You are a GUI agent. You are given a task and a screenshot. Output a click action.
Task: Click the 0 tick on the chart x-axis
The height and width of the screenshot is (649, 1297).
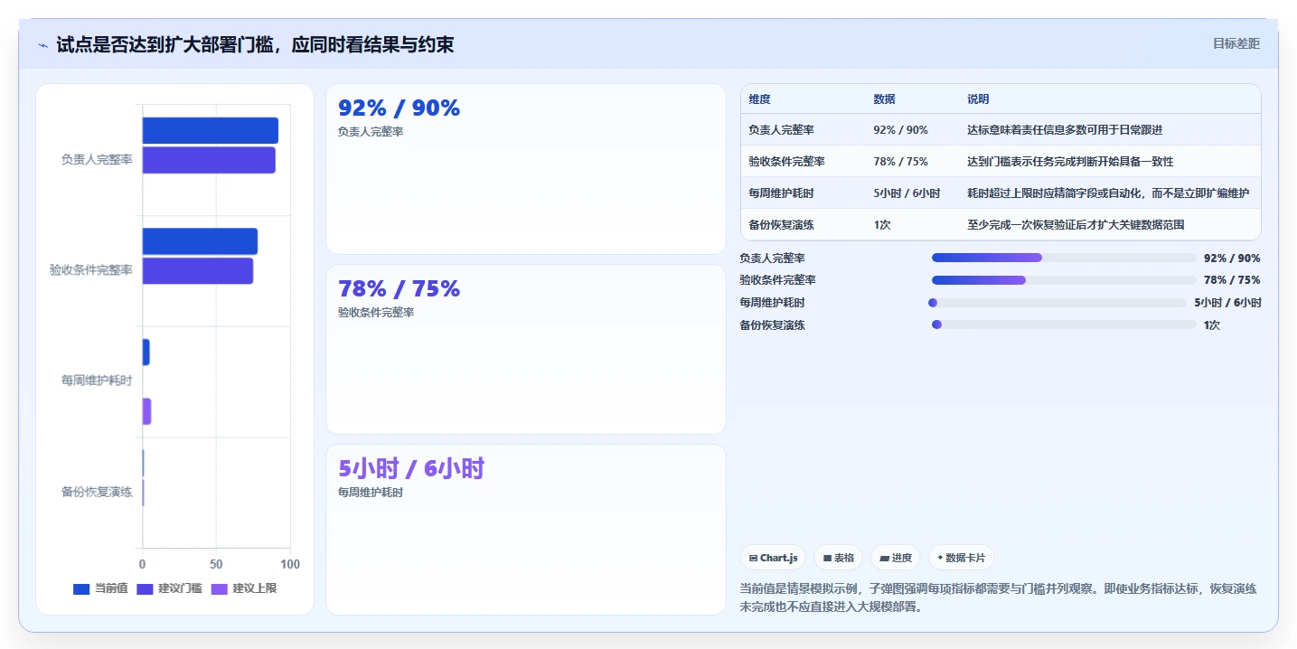pos(141,564)
